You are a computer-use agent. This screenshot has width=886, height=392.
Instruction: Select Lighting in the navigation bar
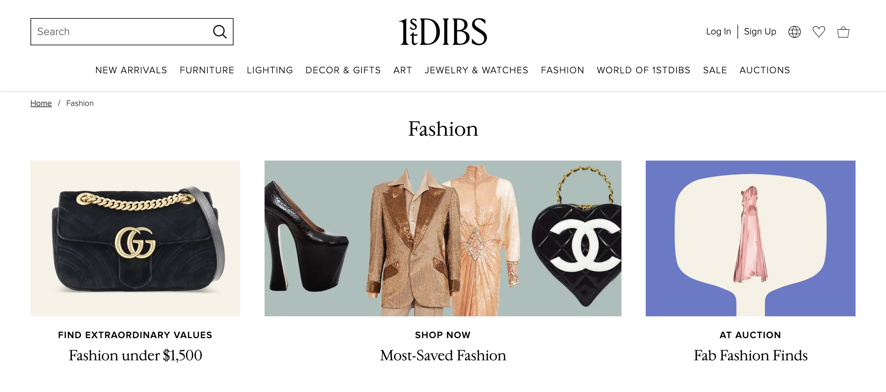click(x=270, y=70)
